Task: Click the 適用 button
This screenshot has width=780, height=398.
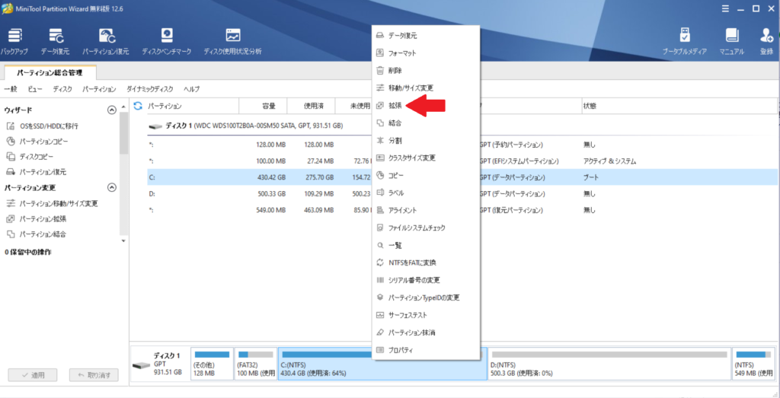Action: pyautogui.click(x=32, y=375)
